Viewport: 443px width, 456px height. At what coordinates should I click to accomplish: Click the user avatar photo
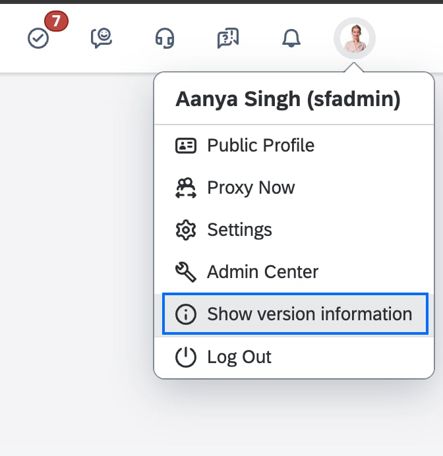tap(355, 38)
